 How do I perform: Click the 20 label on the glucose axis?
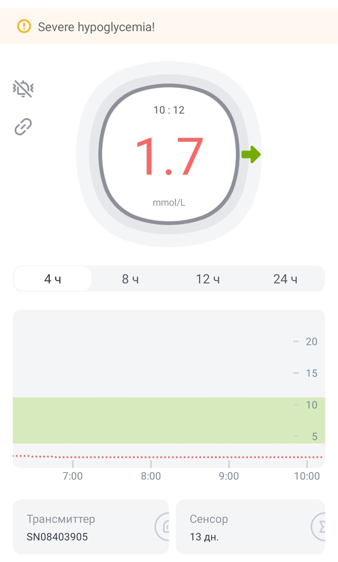coord(311,342)
